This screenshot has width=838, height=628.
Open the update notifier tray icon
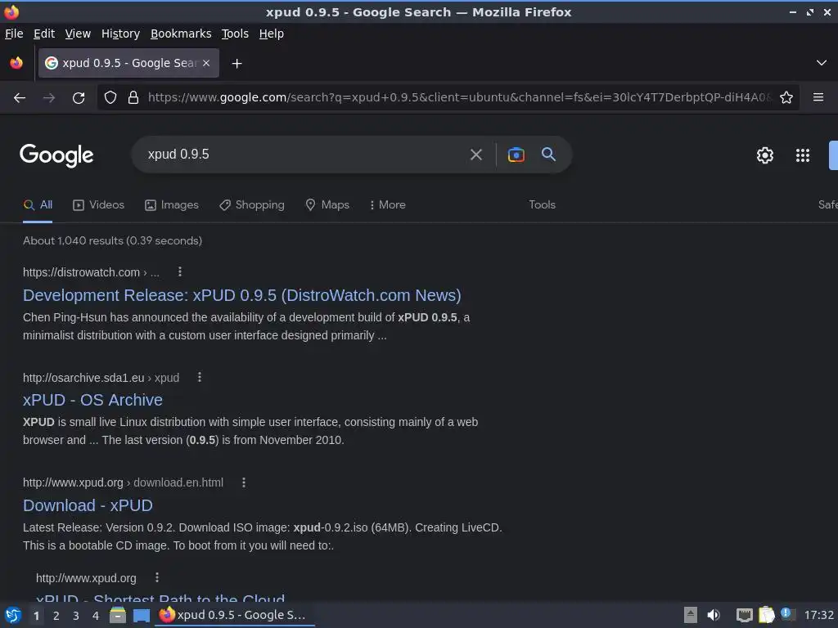point(787,614)
